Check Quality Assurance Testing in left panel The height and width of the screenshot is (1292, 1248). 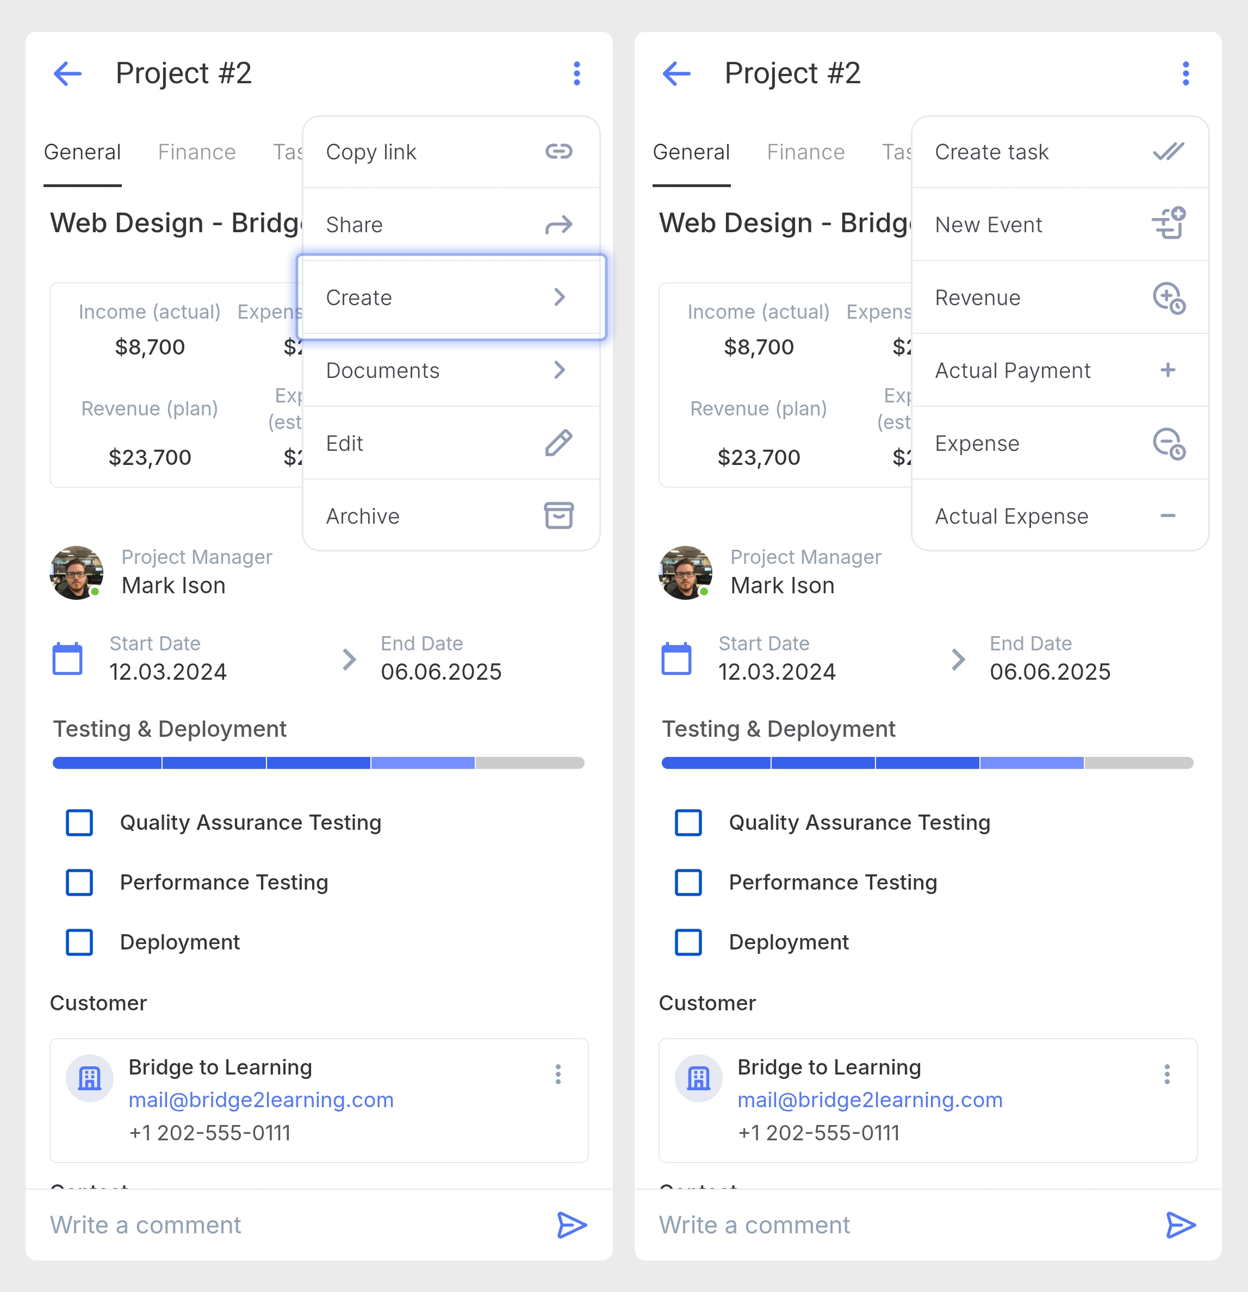[x=79, y=823]
